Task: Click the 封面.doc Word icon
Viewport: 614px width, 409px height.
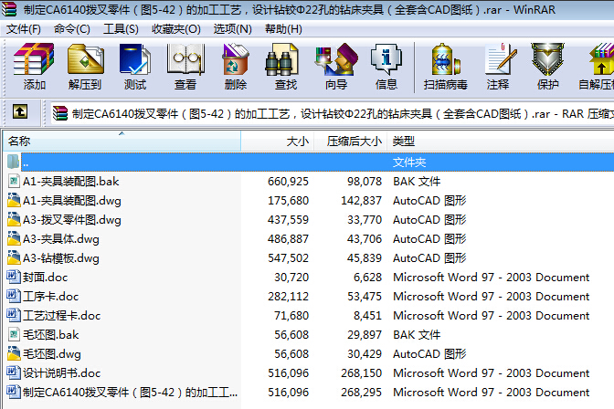Action: [x=14, y=277]
